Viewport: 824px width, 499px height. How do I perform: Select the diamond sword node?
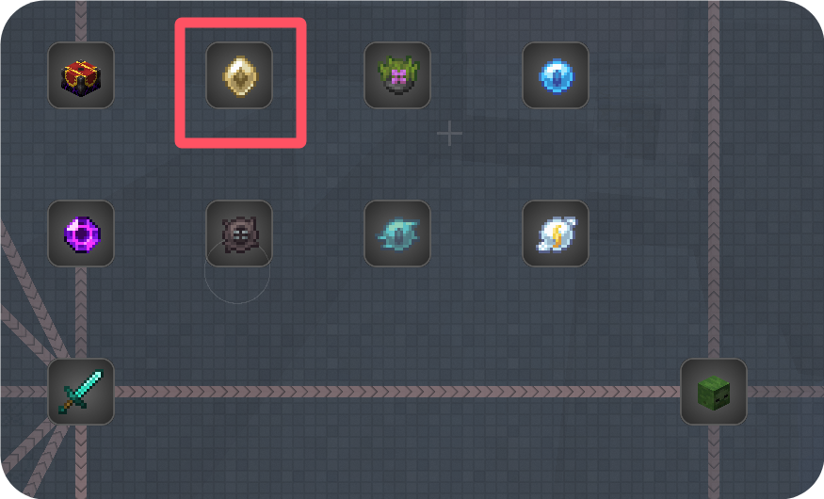[x=81, y=392]
